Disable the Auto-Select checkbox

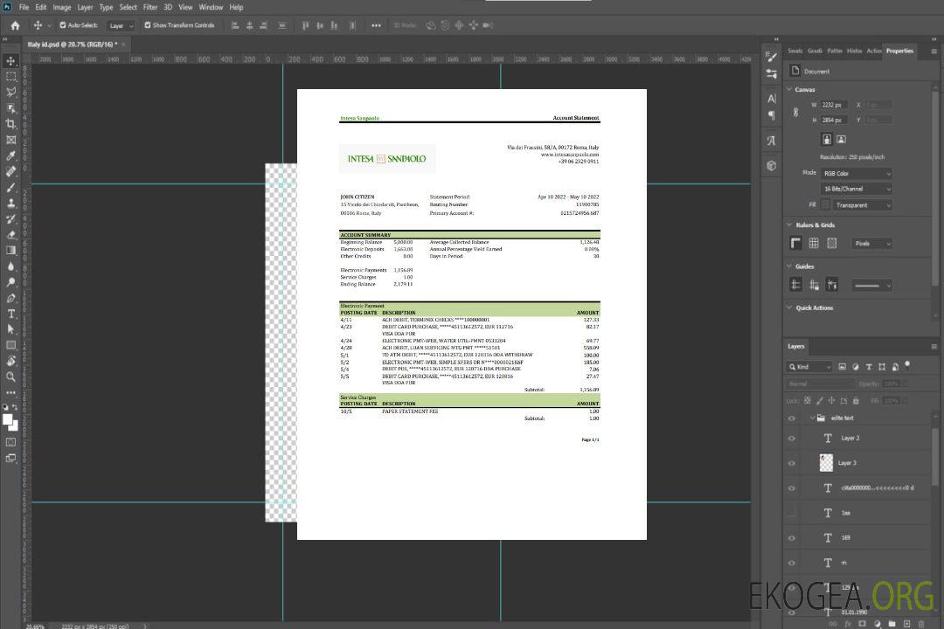pyautogui.click(x=63, y=25)
